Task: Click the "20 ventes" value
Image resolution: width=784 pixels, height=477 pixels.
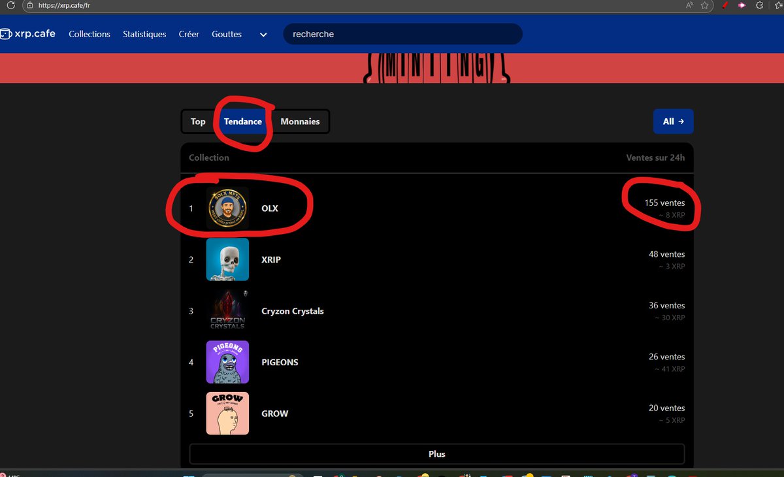Action: 667,408
